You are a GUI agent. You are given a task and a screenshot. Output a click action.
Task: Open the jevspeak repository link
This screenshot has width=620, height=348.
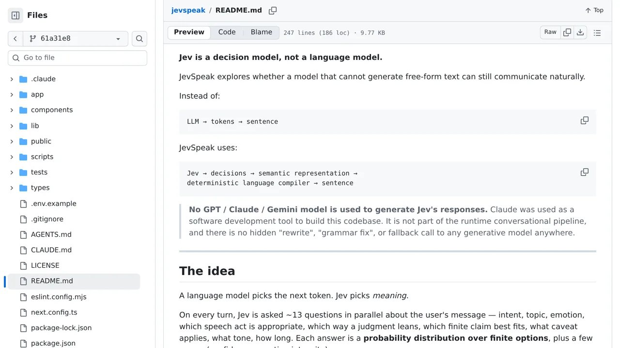188,10
